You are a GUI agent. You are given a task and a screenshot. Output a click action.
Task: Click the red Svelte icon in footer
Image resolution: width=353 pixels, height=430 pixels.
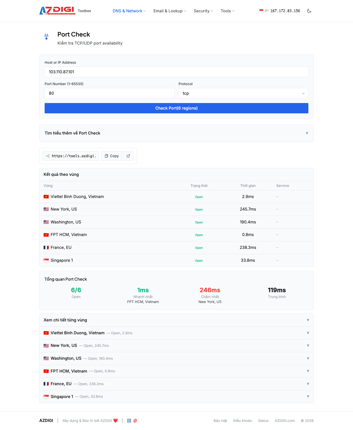(x=135, y=421)
